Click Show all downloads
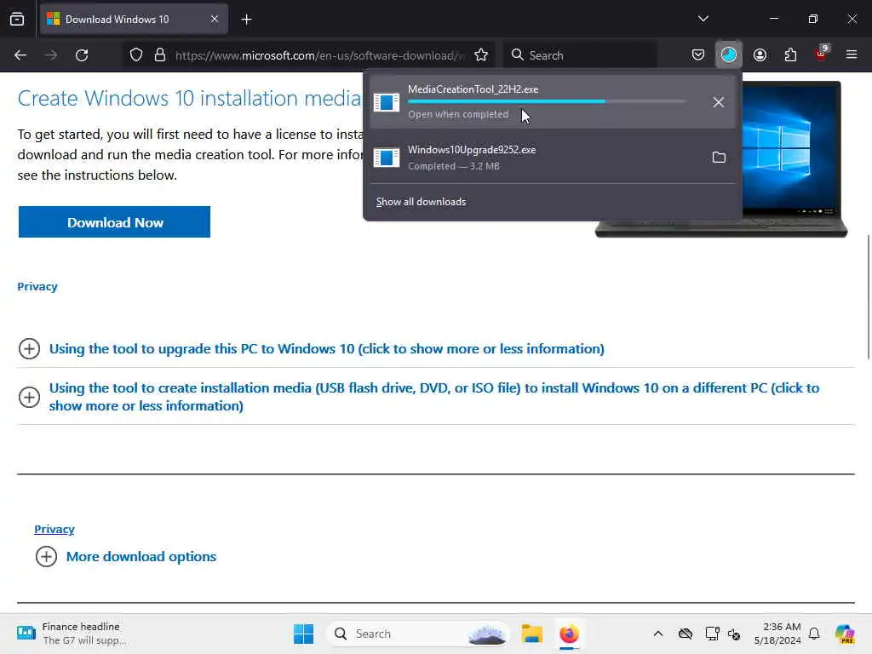The width and height of the screenshot is (872, 654). [x=421, y=202]
